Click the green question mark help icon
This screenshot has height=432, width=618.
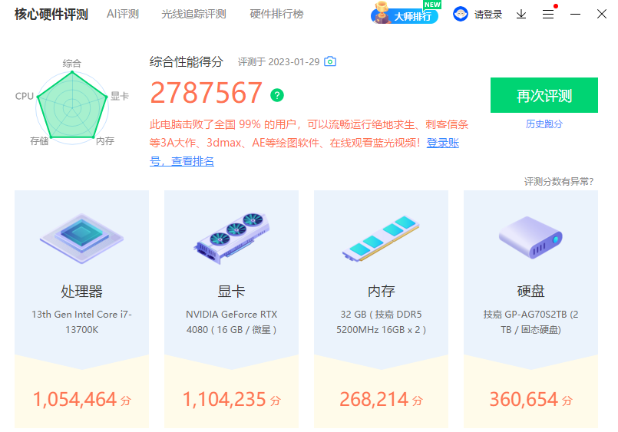tap(277, 95)
